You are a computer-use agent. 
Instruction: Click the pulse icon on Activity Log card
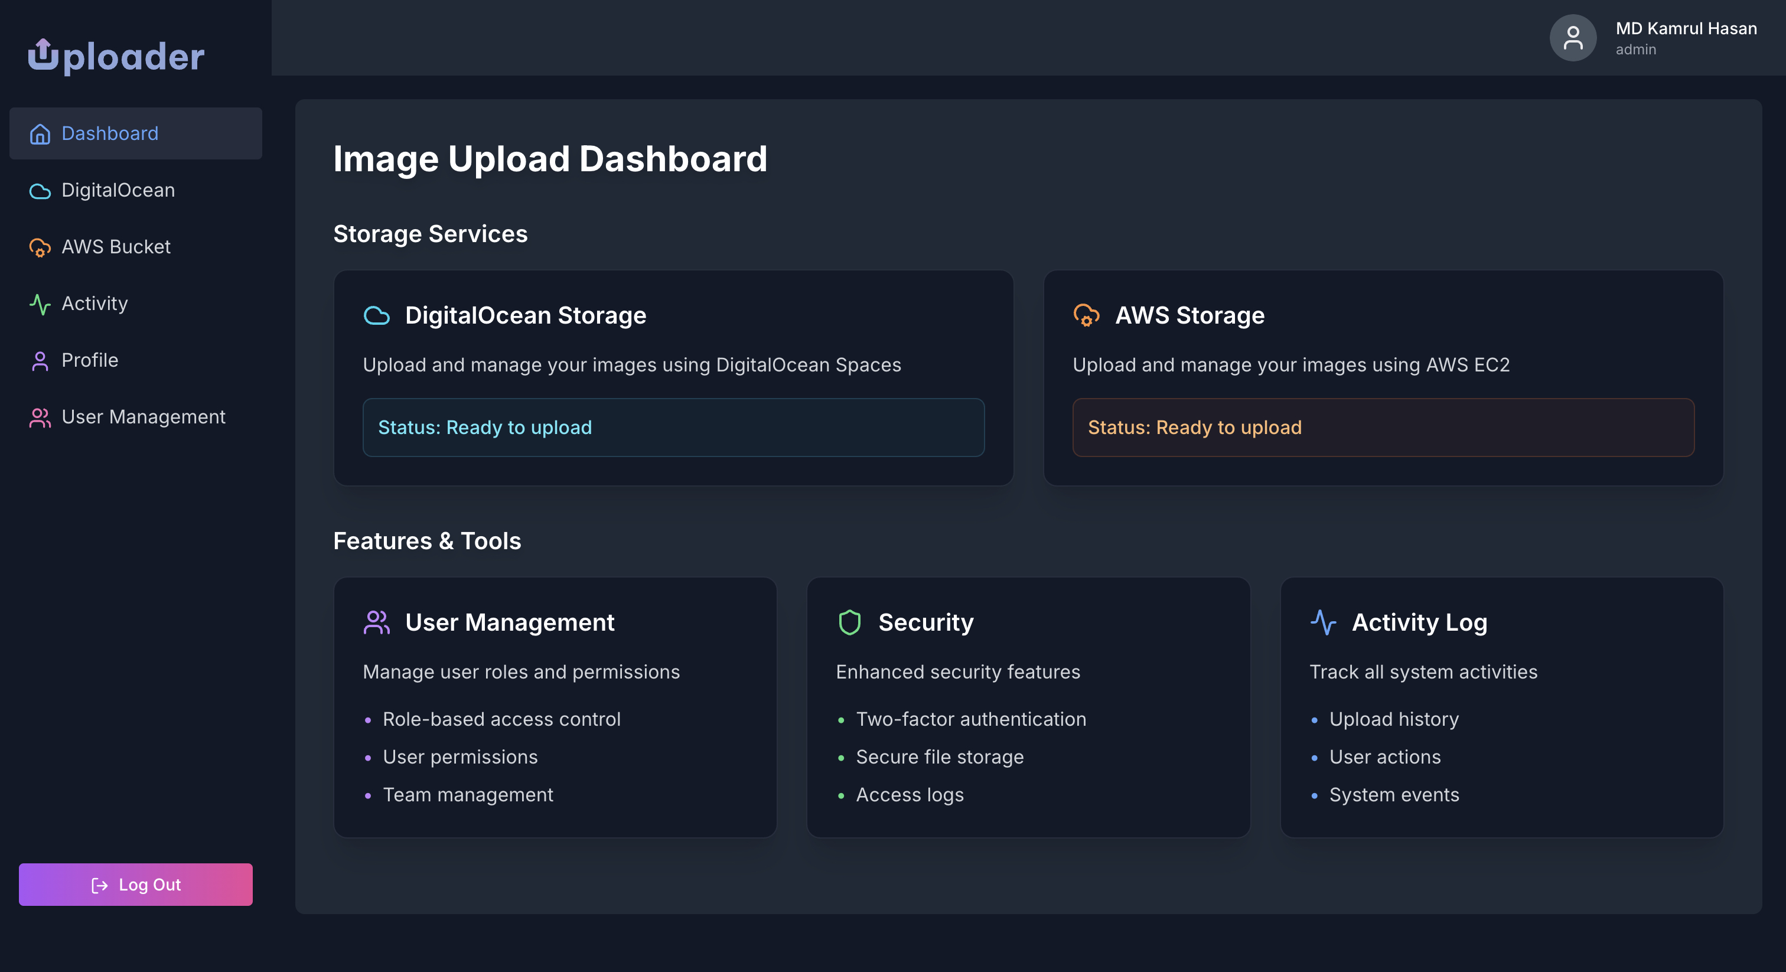click(1323, 622)
